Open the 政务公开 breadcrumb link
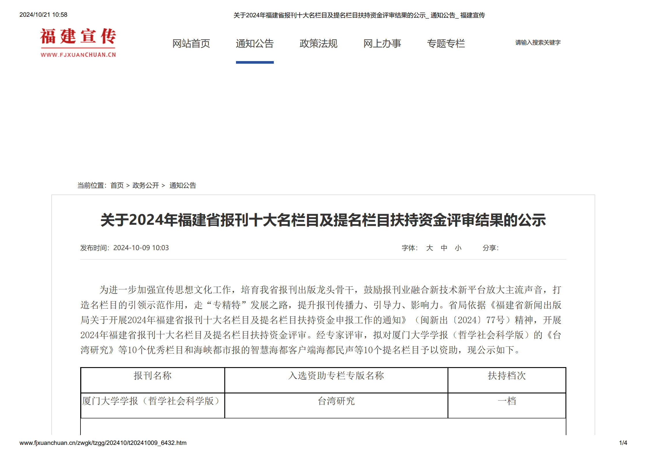 (x=145, y=185)
